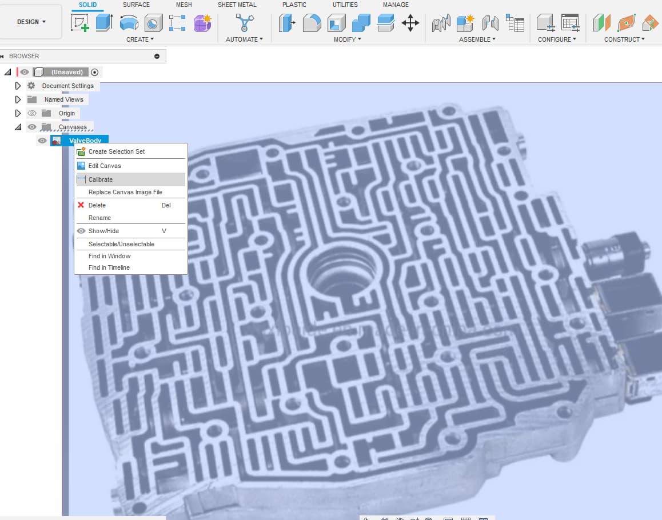Select the Extrude tool

pos(104,23)
